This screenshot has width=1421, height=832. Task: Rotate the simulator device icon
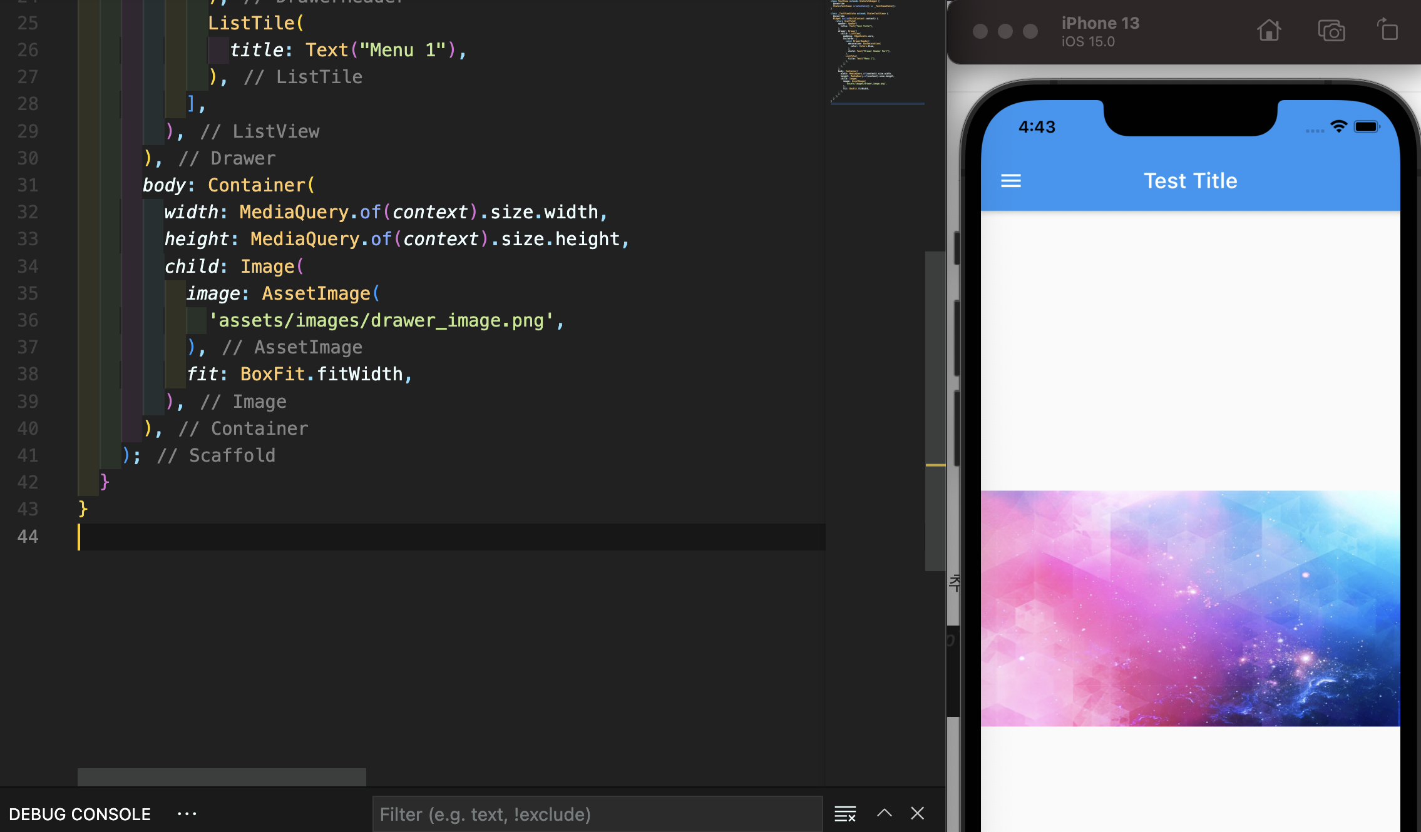click(1387, 31)
